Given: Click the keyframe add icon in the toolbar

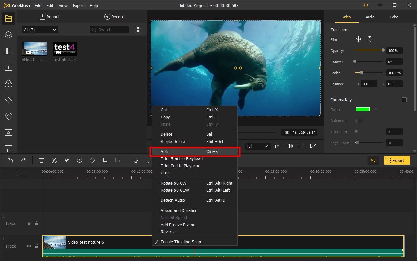Looking at the screenshot, I should (92, 160).
